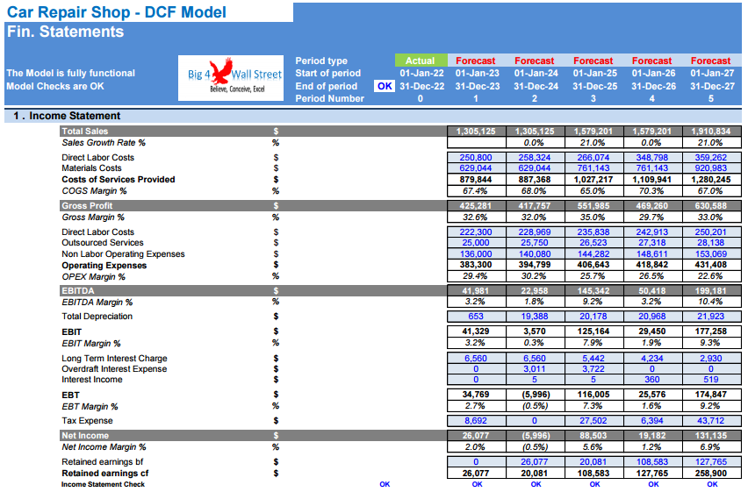Screen dimensions: 748x499
Task: Click the Big 4 Wall Street logo
Action: pos(231,78)
